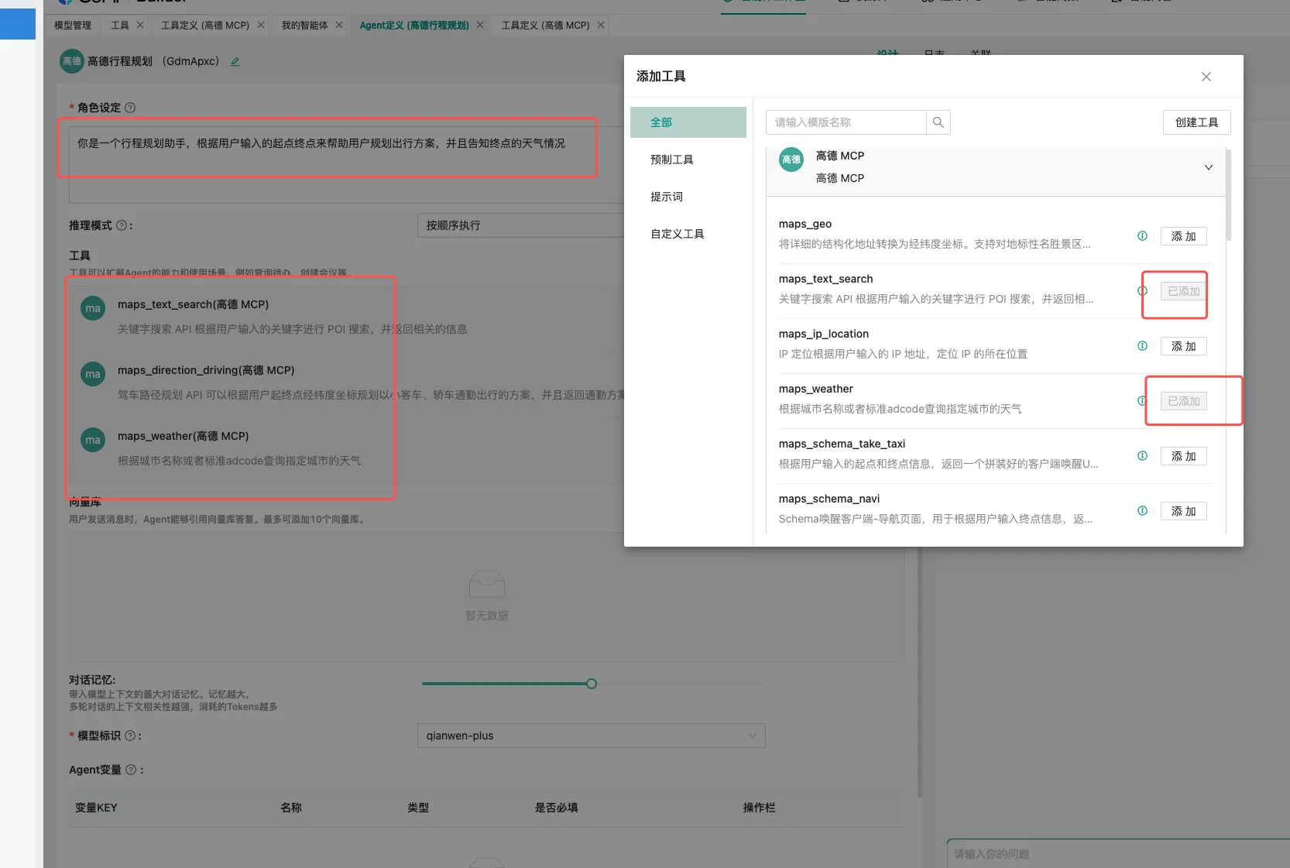This screenshot has width=1290, height=868.
Task: Click help icon beside 模型标识
Action: [x=130, y=736]
